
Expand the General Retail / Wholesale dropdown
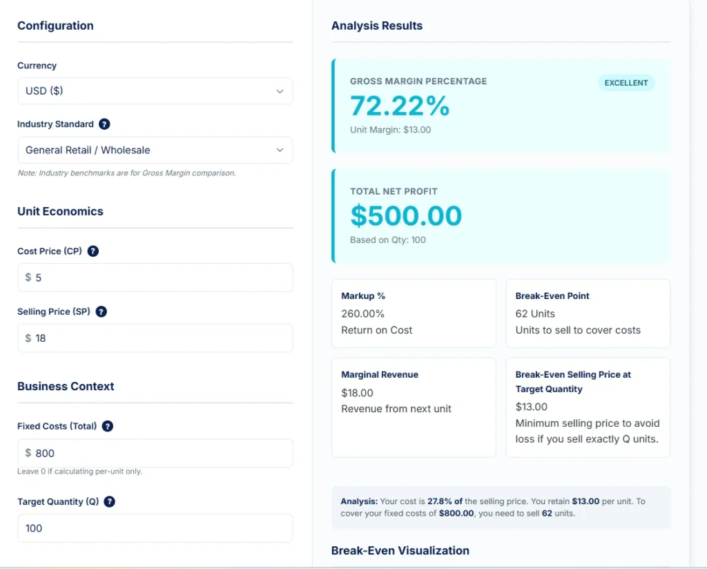pyautogui.click(x=155, y=150)
